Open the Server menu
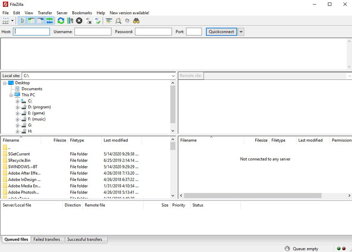The width and height of the screenshot is (352, 252). [62, 13]
